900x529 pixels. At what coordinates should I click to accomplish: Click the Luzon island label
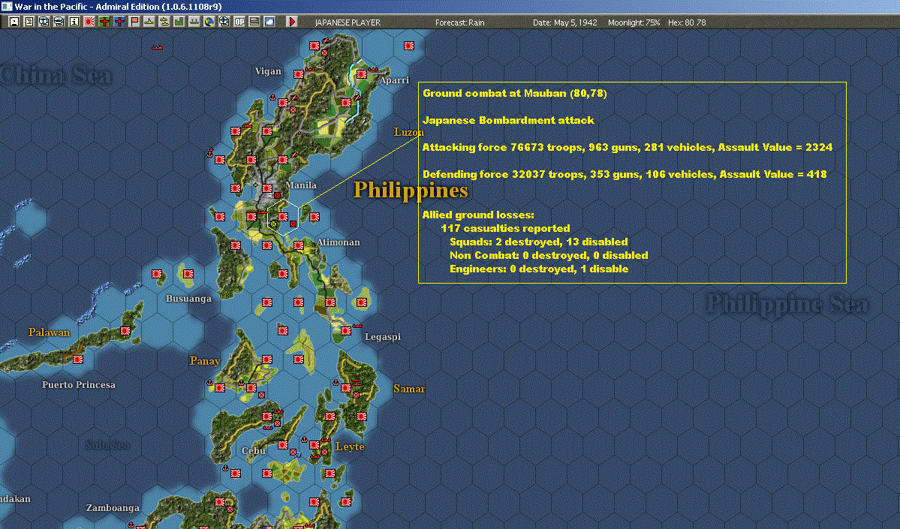tap(408, 132)
